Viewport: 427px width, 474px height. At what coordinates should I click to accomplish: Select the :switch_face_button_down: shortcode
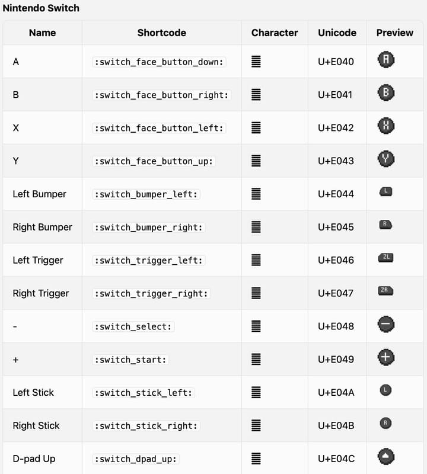160,62
